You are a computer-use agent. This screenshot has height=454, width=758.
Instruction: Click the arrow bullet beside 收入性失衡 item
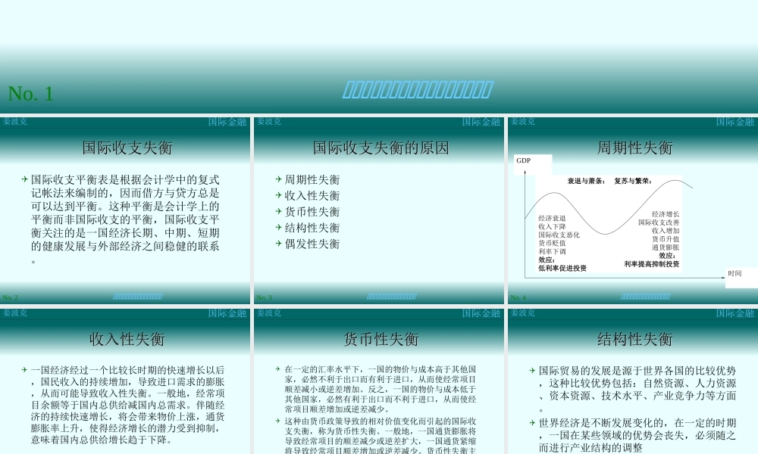pyautogui.click(x=278, y=195)
